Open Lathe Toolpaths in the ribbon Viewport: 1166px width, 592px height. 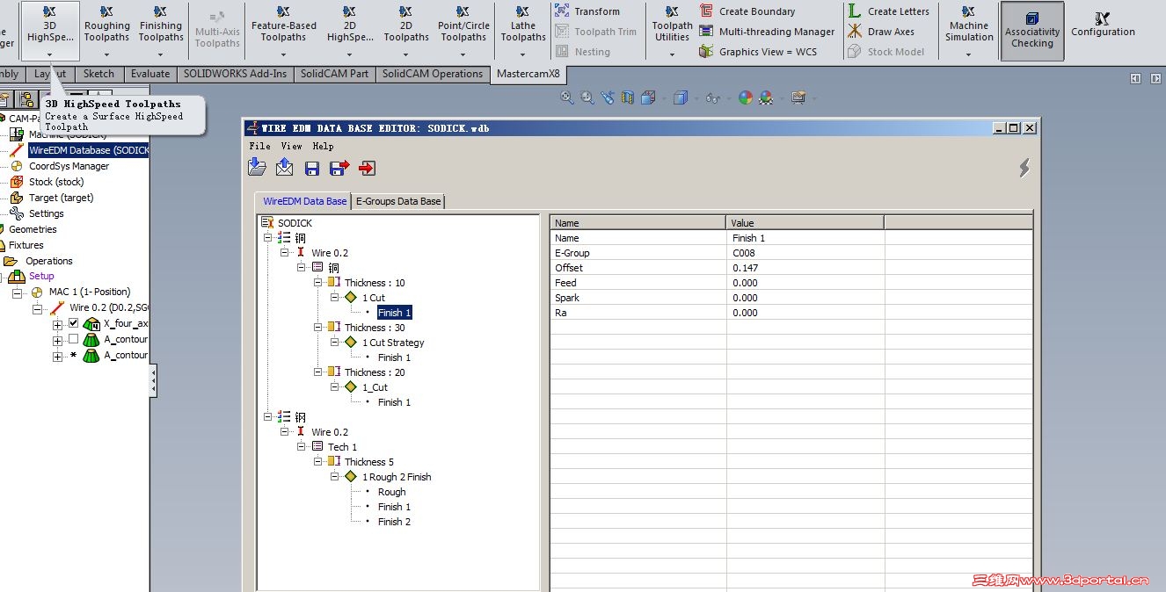(x=523, y=31)
